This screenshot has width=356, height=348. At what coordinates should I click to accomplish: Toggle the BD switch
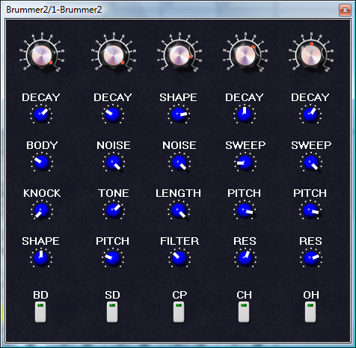[x=40, y=312]
